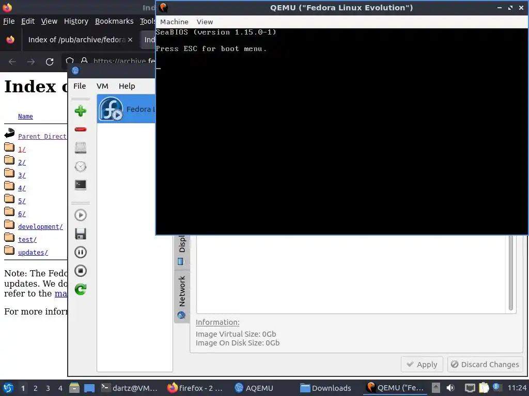This screenshot has width=529, height=396.
Task: Reset the VM with green circular arrow
Action: point(80,289)
